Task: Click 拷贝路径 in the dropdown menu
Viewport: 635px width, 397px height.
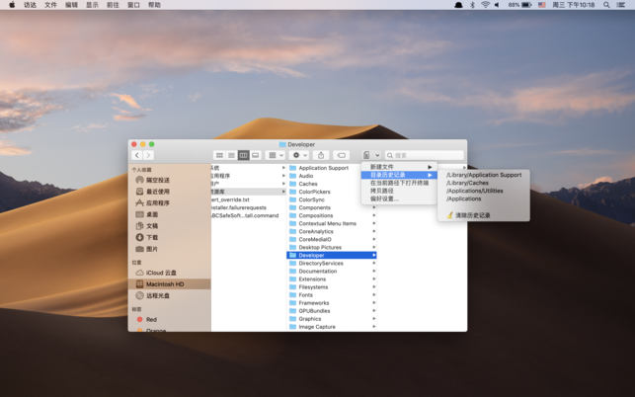Action: pos(381,191)
